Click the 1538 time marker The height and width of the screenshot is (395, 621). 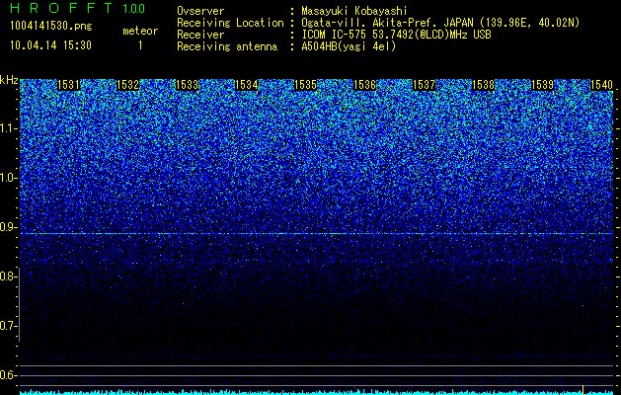483,85
